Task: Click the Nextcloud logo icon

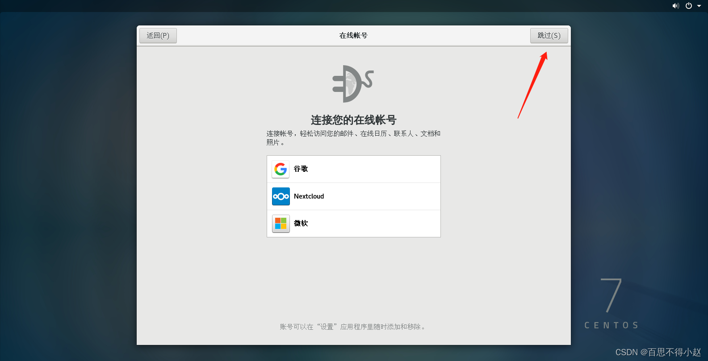Action: [x=281, y=196]
